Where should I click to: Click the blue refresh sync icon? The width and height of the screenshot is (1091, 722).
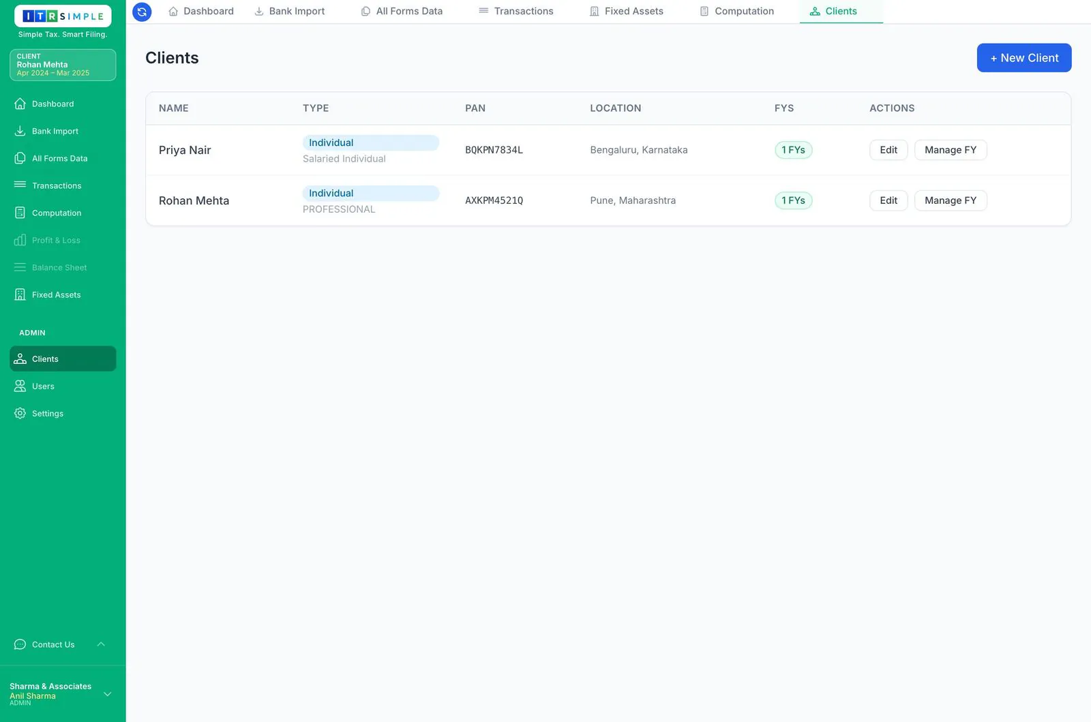click(142, 12)
